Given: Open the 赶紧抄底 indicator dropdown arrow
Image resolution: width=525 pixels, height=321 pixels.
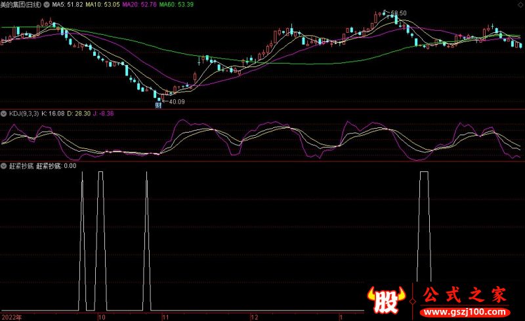Looking at the screenshot, I should point(4,166).
